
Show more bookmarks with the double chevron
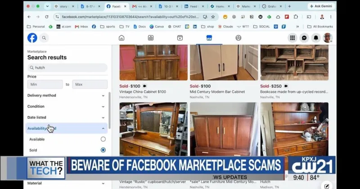[x=297, y=27]
